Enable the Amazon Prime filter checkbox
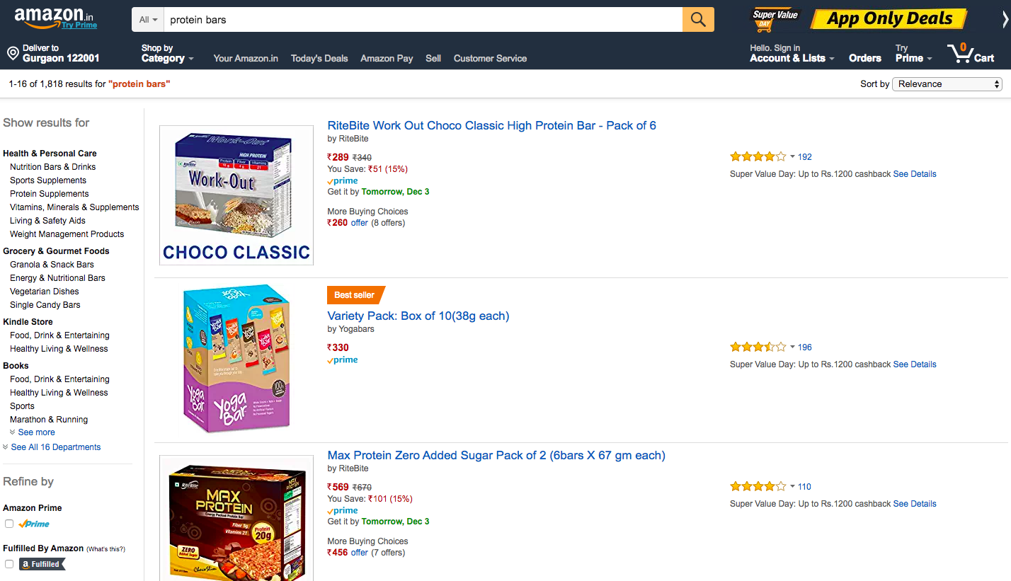 click(x=9, y=524)
